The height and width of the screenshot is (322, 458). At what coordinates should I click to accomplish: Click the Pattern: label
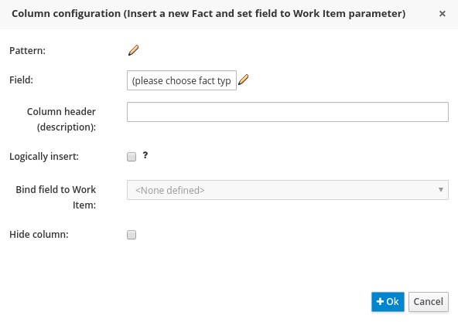click(x=27, y=51)
